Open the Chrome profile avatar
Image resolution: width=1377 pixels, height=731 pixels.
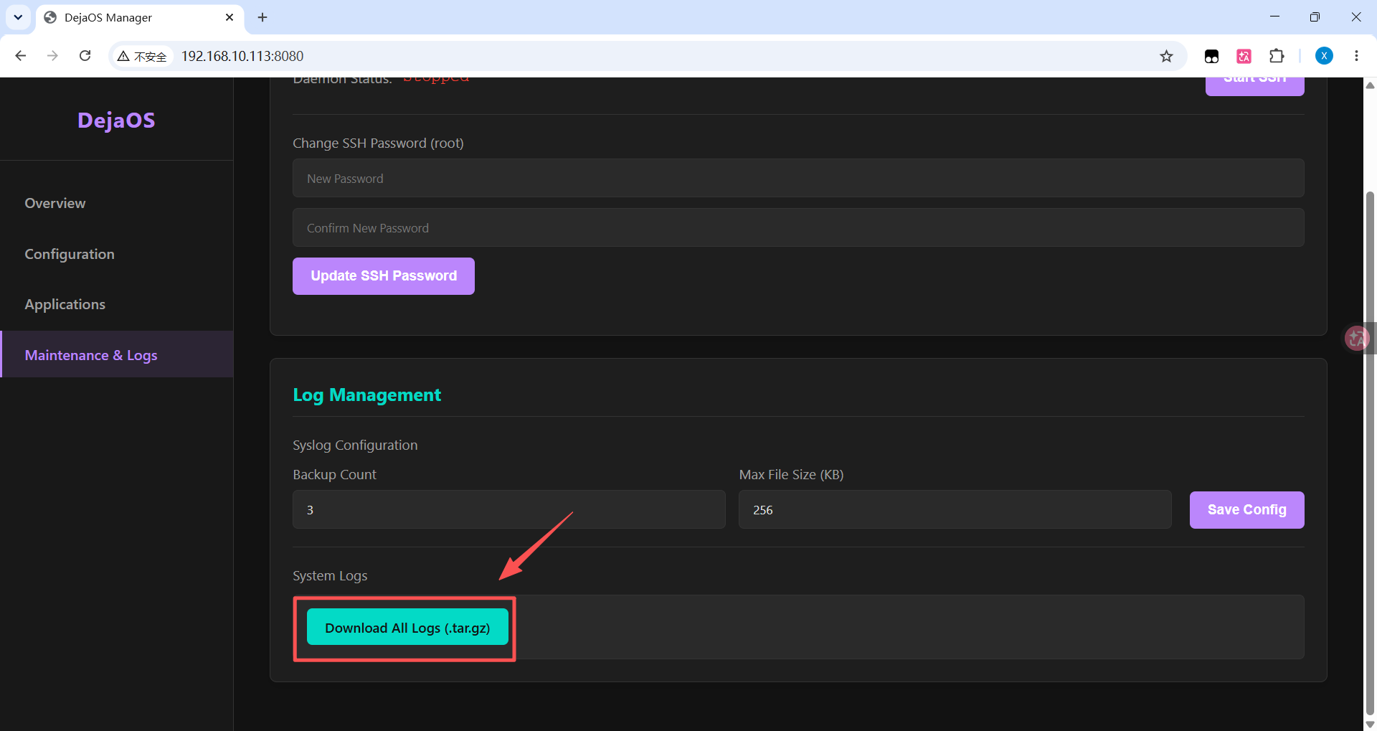[x=1324, y=56]
